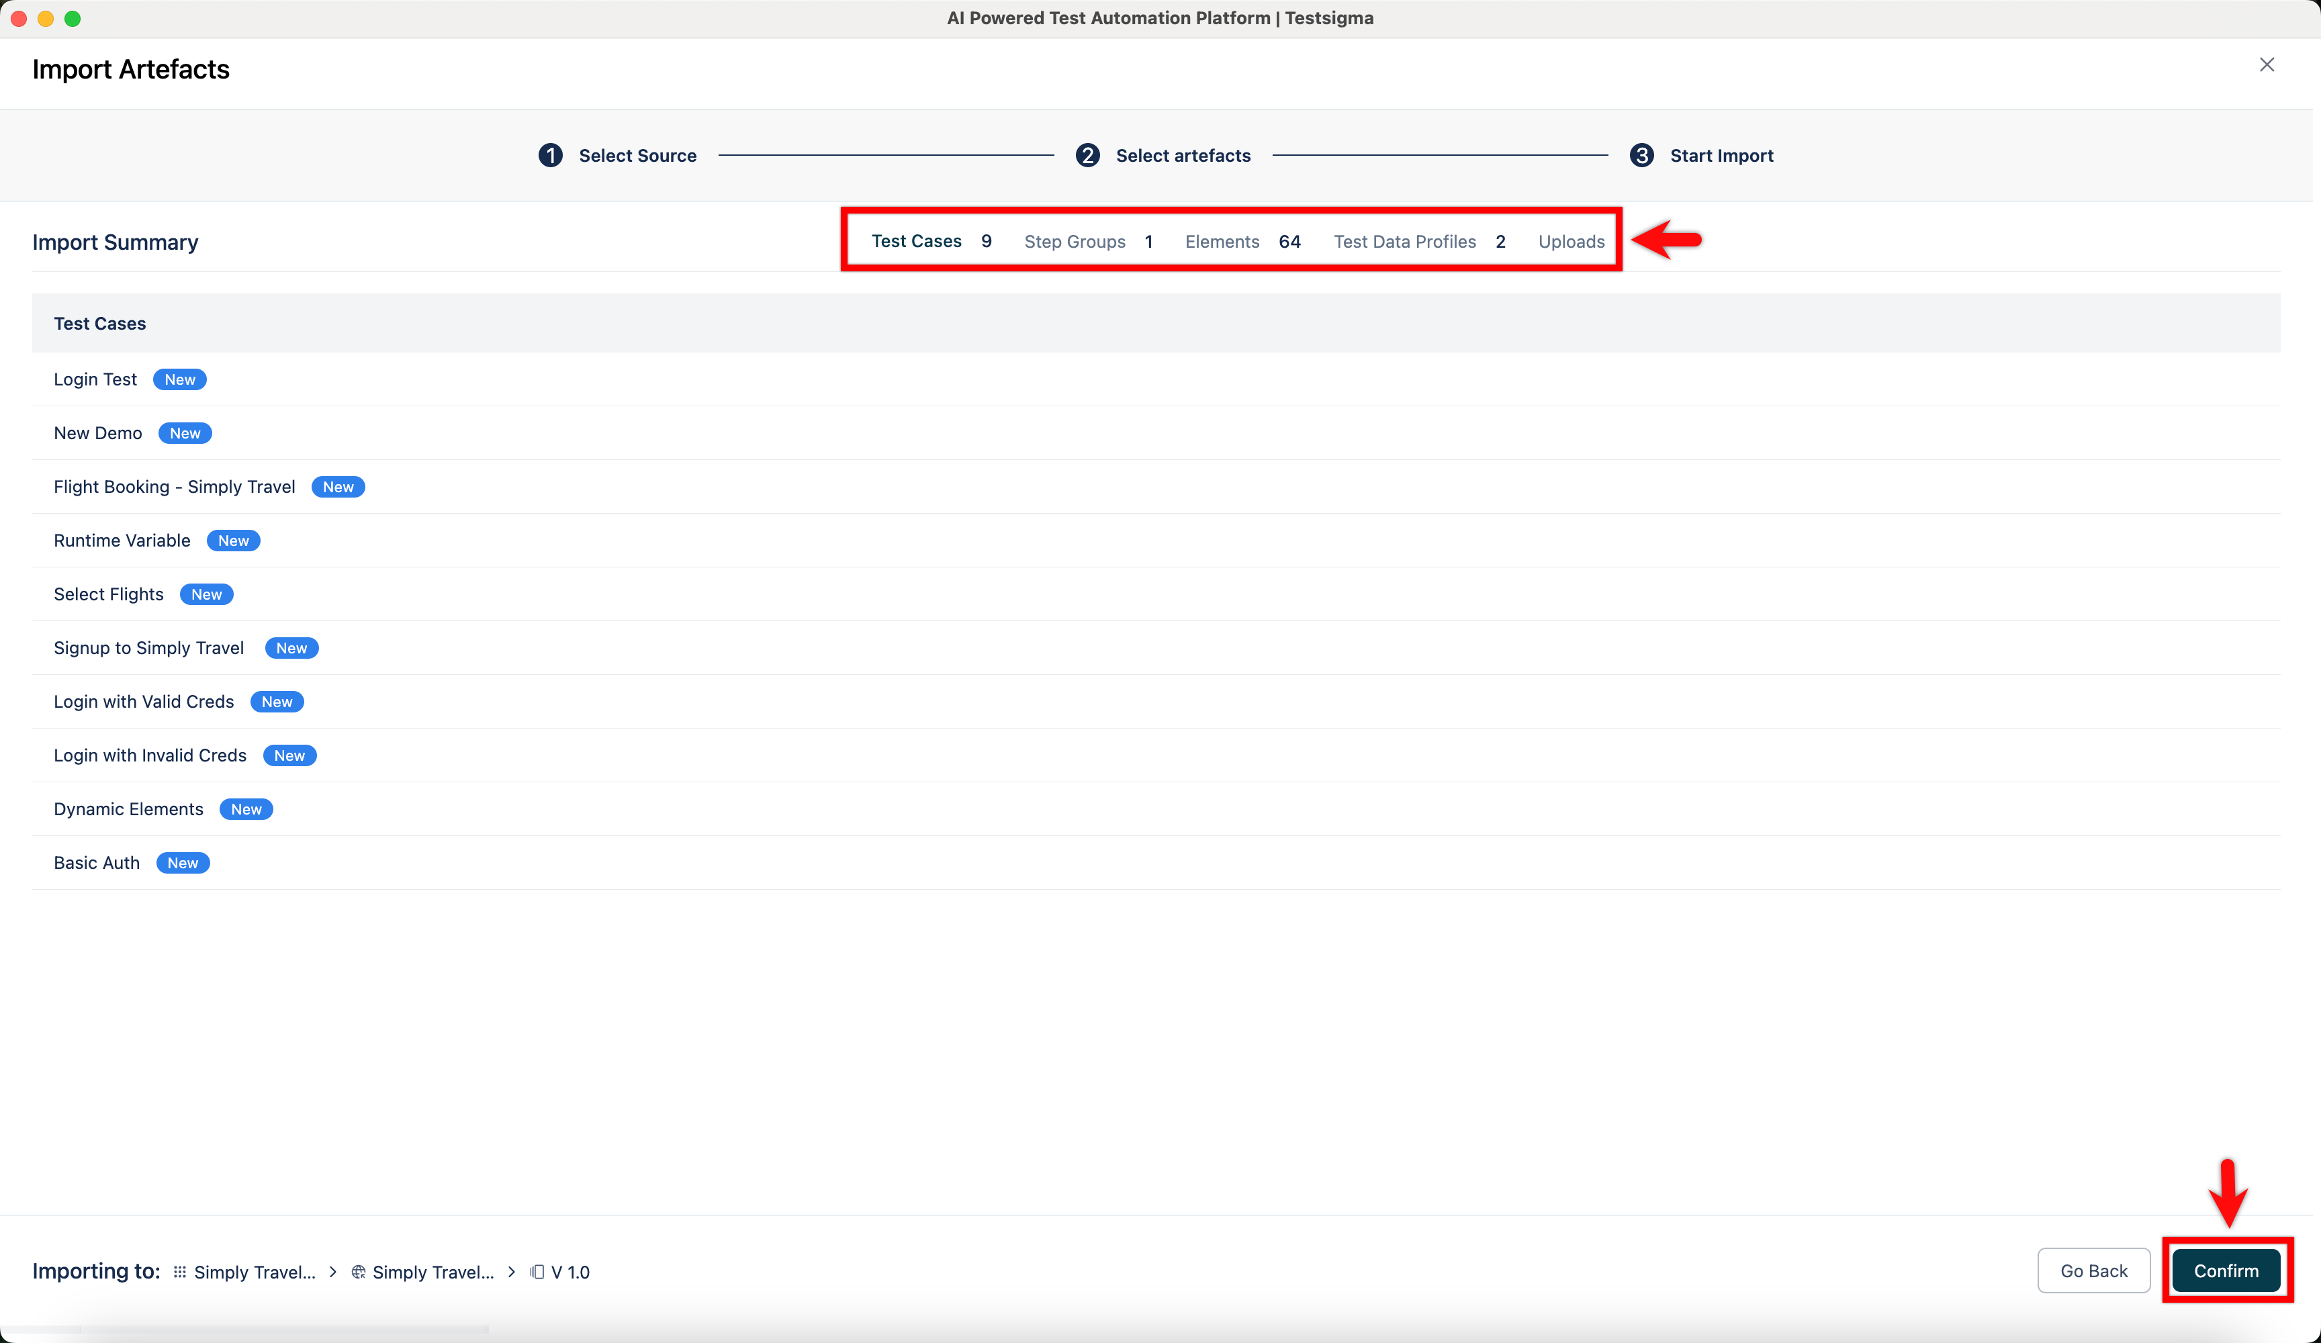Click first breadcrumb chevron after Simply Travel
This screenshot has height=1343, width=2321.
[332, 1272]
